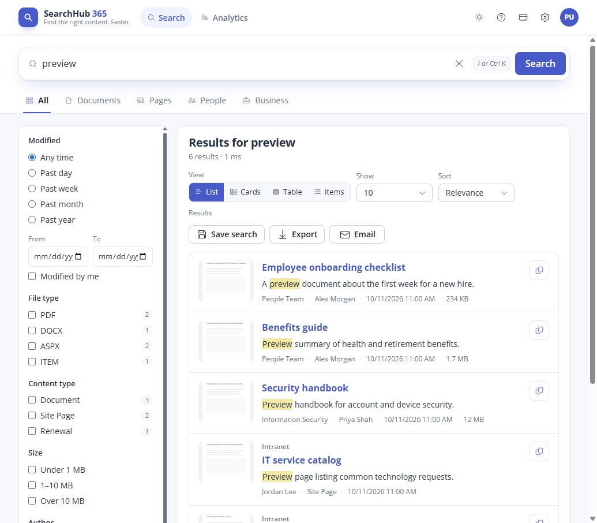
Task: Open the Security handbook link
Action: point(305,388)
